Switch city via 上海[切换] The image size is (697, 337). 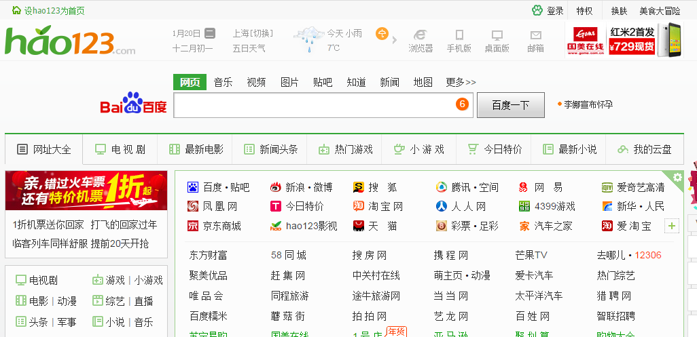253,33
